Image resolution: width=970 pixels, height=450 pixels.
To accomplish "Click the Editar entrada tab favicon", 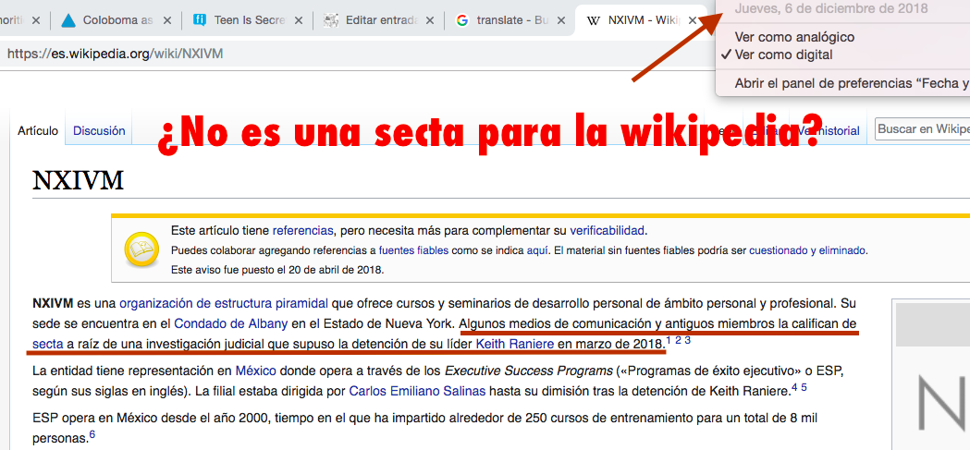I will [x=331, y=19].
